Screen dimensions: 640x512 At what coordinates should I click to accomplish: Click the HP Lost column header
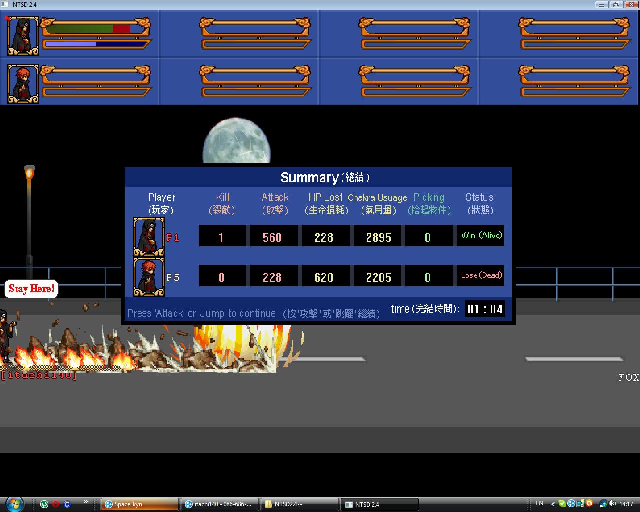pos(326,203)
